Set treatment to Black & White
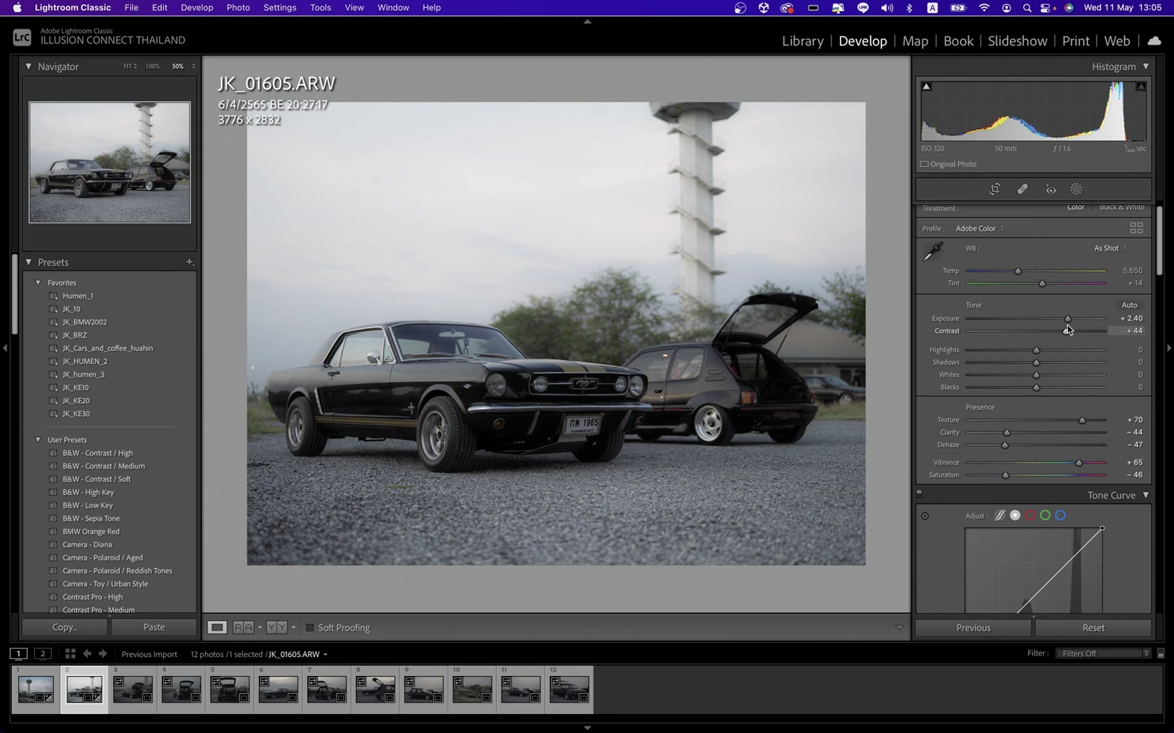This screenshot has width=1174, height=733. [1122, 207]
